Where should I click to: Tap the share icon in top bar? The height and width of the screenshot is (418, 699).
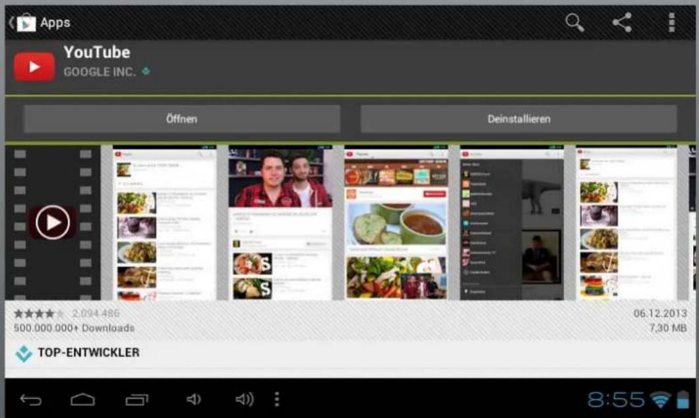pos(622,22)
